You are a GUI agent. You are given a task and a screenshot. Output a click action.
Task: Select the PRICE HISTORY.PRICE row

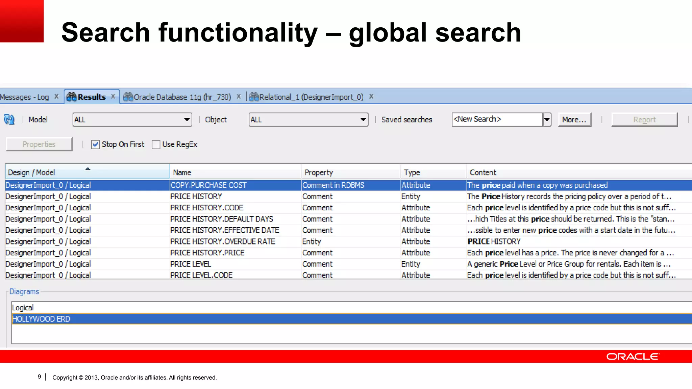click(x=349, y=253)
